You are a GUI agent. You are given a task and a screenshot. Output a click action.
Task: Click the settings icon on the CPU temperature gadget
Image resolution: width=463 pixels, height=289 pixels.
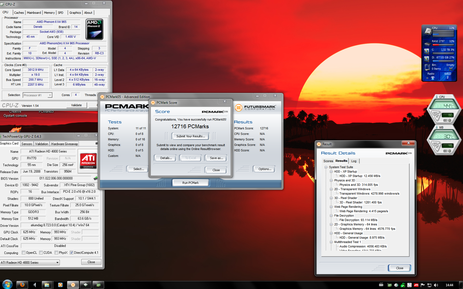click(445, 121)
